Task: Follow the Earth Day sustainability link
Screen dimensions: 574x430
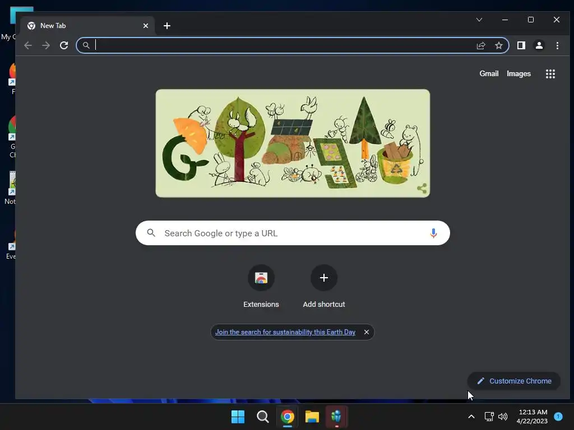Action: pyautogui.click(x=285, y=332)
